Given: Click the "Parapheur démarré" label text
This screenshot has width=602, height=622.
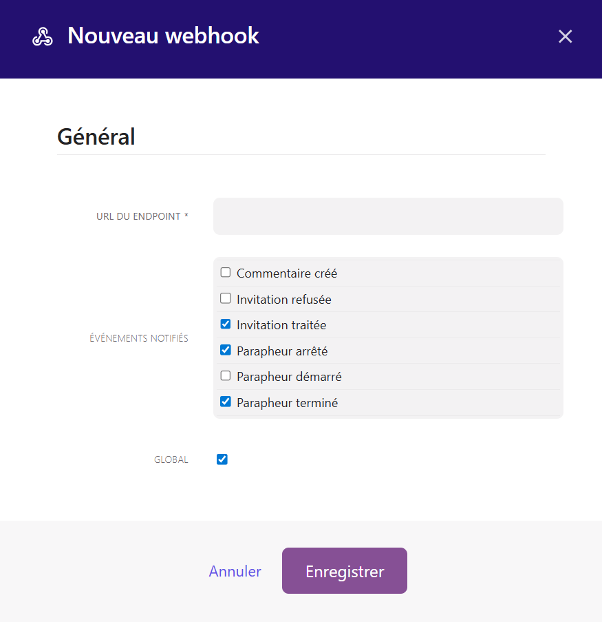Looking at the screenshot, I should coord(289,377).
